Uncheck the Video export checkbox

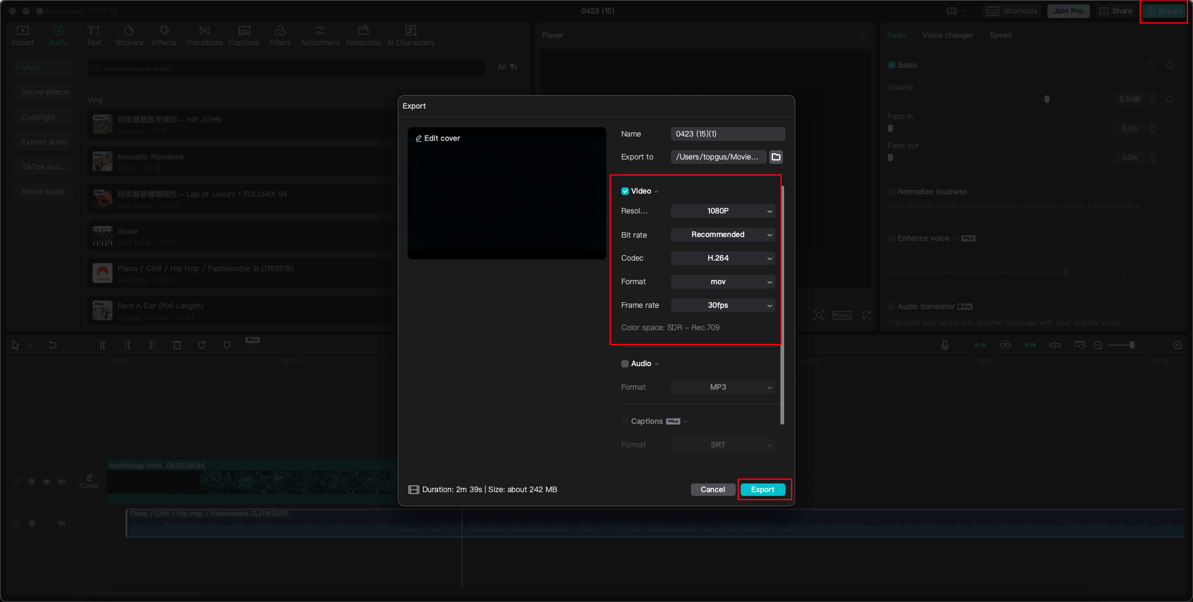pyautogui.click(x=625, y=191)
